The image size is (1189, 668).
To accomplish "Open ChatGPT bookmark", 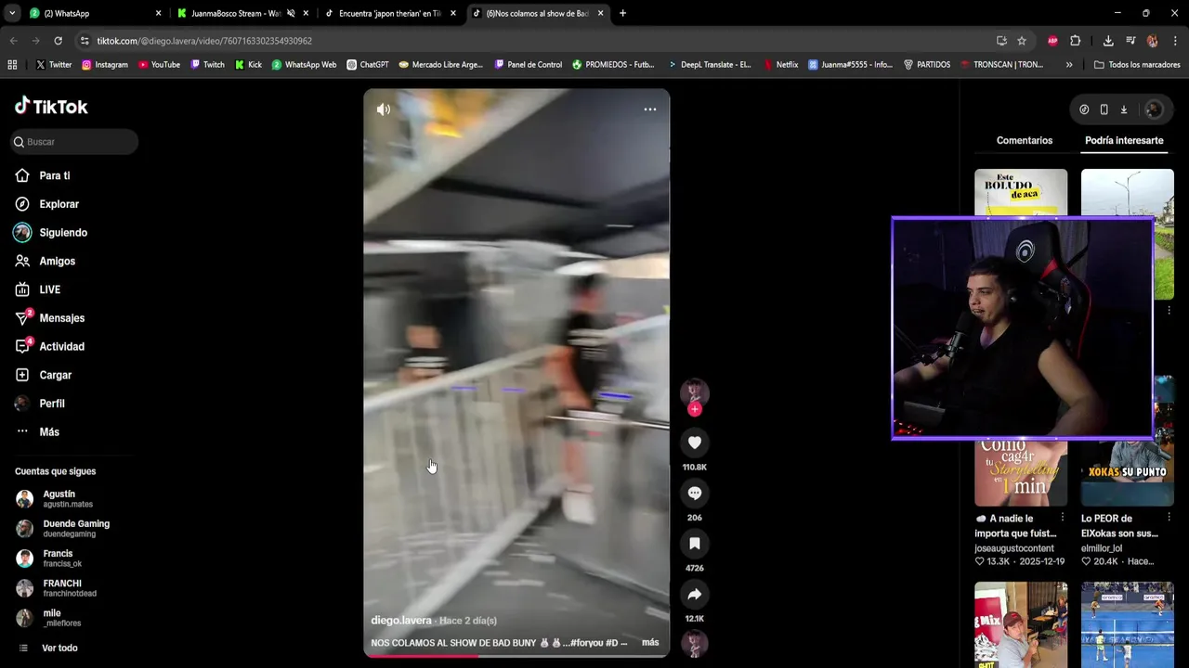I will click(x=368, y=65).
